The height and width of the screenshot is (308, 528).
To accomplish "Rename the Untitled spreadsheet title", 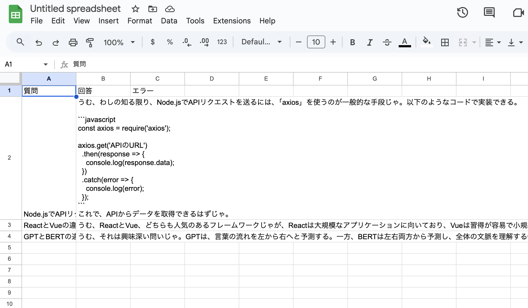I will [x=75, y=9].
